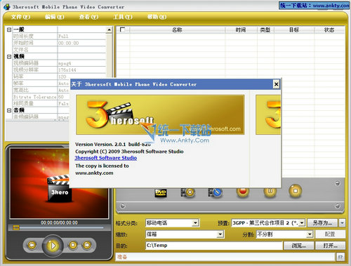
Task: Open the 预置 profile dropdown
Action: (302, 223)
